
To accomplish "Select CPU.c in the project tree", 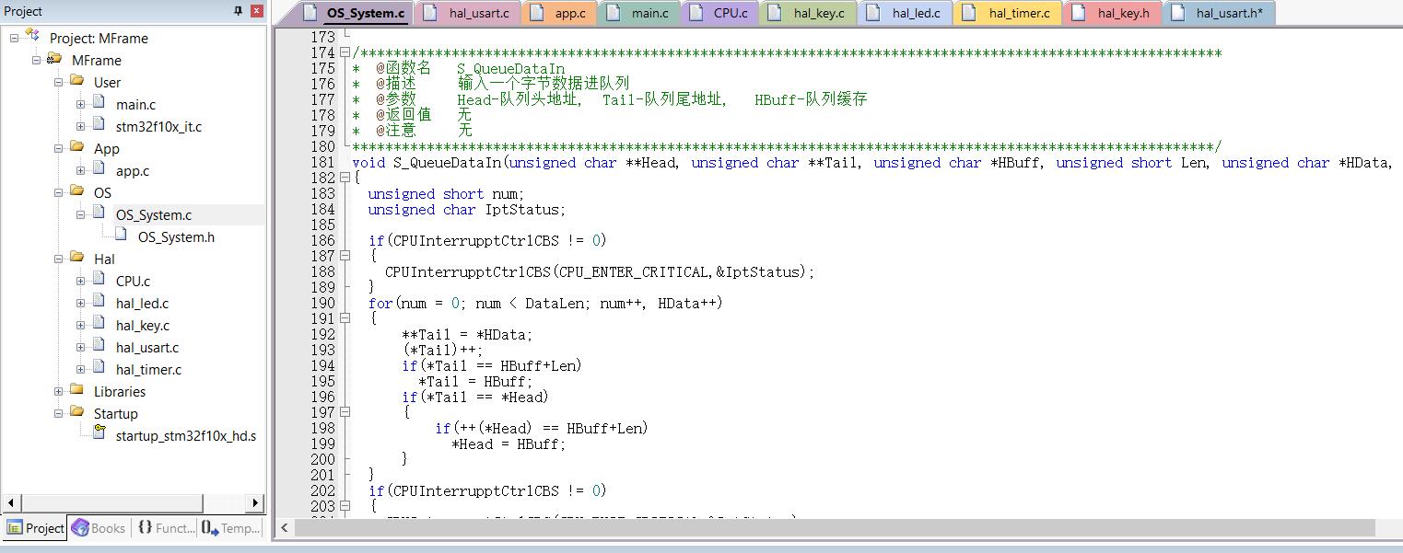I will 133,282.
